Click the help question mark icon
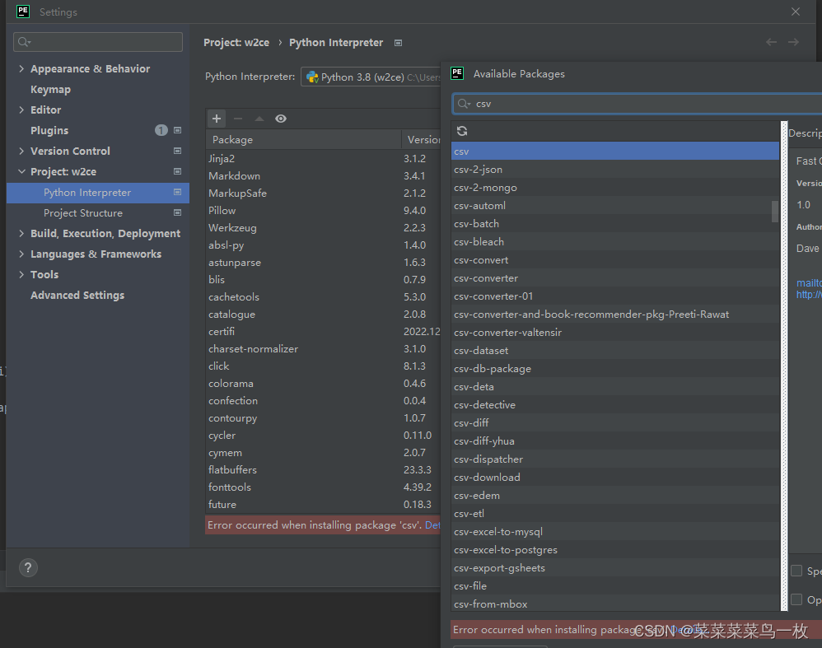The image size is (822, 648). (x=28, y=567)
